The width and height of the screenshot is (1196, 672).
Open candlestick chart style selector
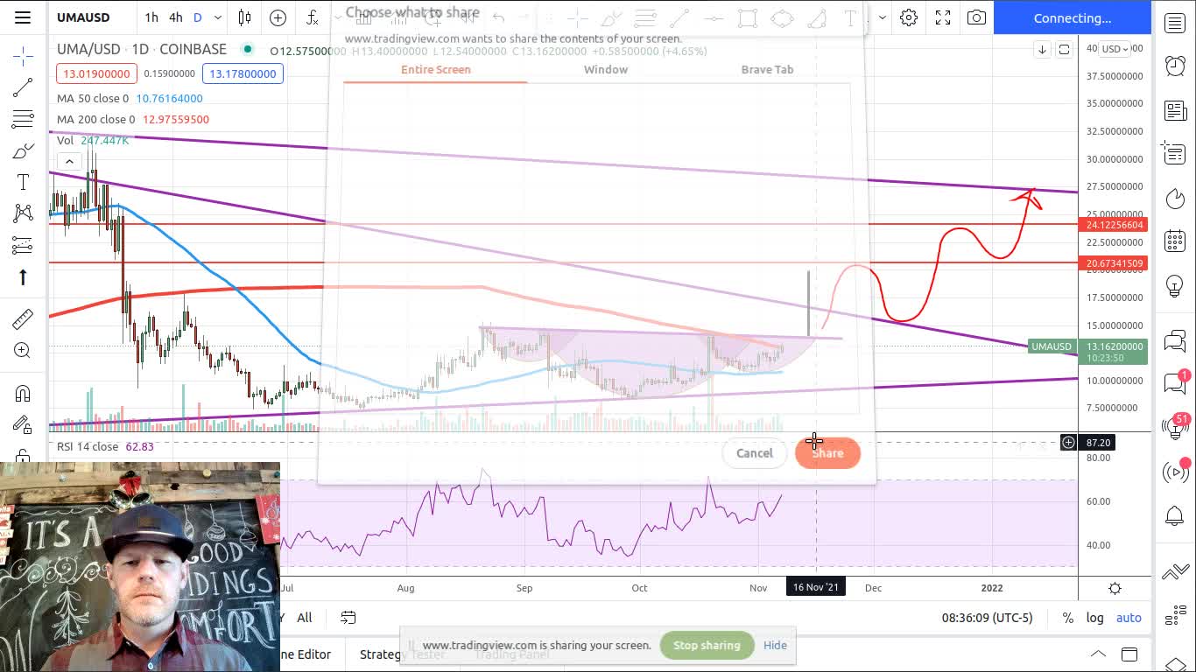pos(245,17)
